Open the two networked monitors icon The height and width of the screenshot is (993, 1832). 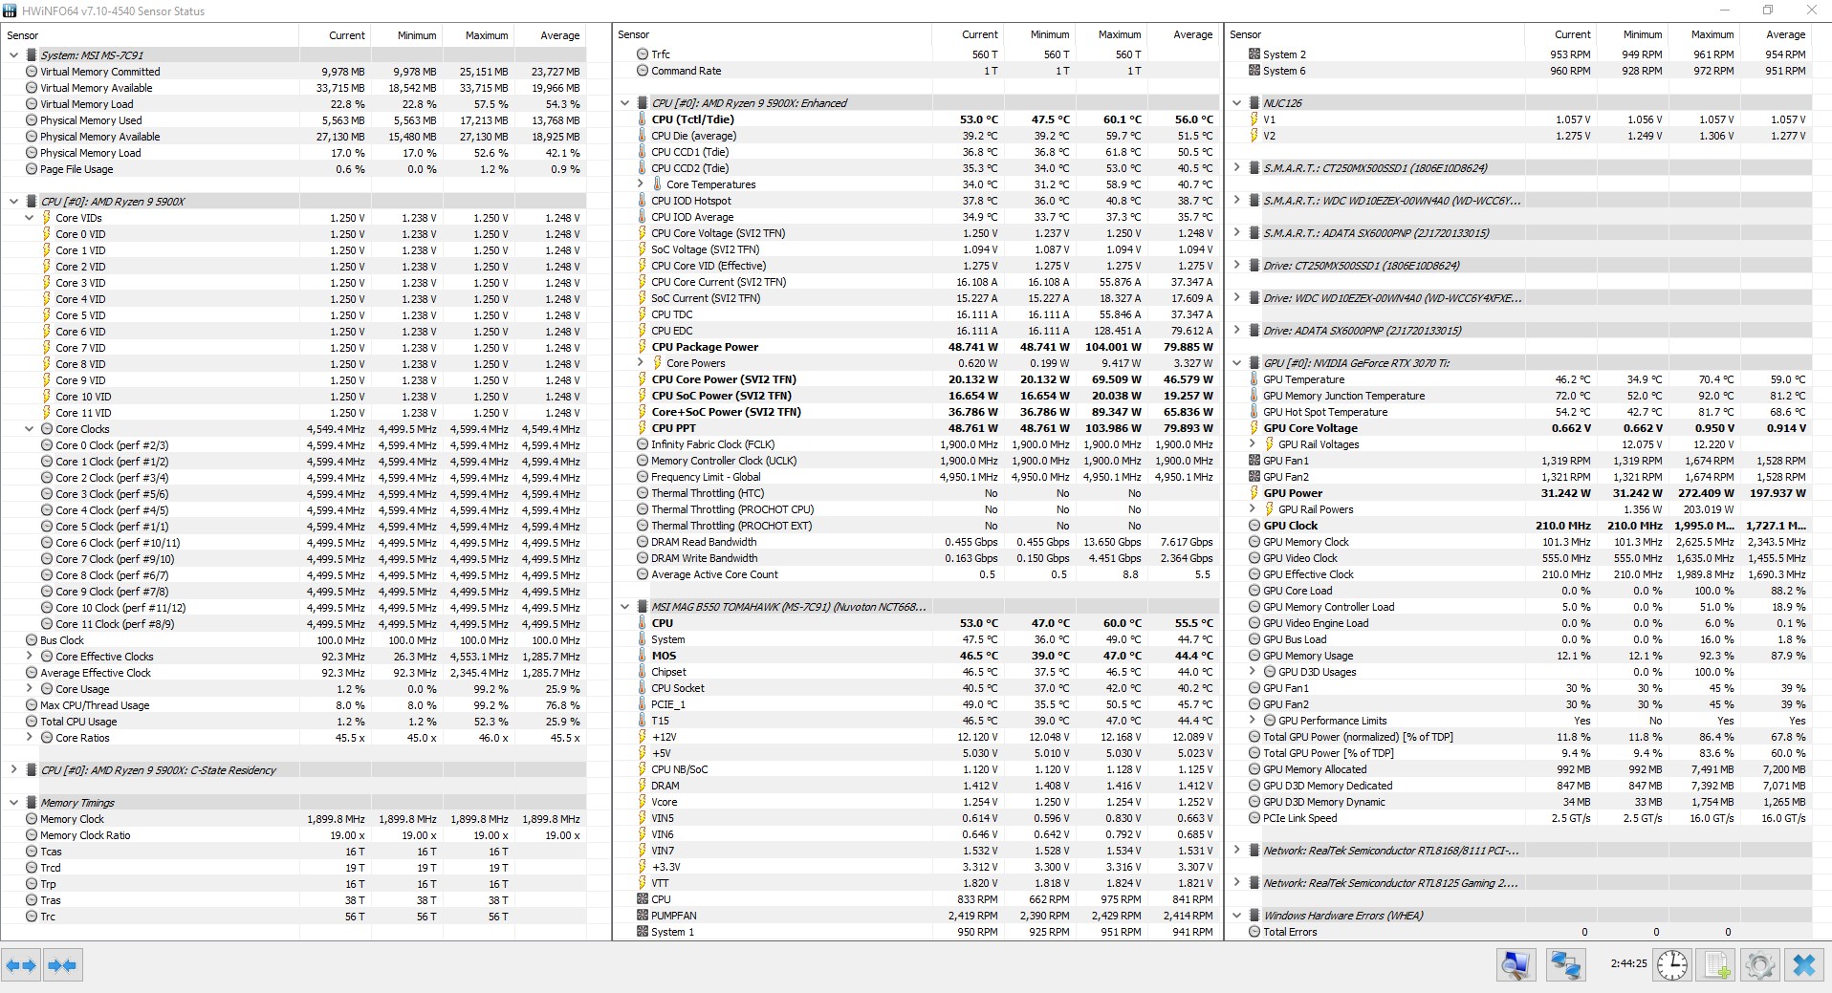[1565, 965]
